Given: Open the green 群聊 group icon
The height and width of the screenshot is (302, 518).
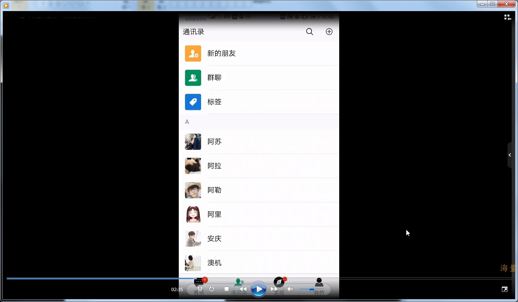Looking at the screenshot, I should pos(193,78).
